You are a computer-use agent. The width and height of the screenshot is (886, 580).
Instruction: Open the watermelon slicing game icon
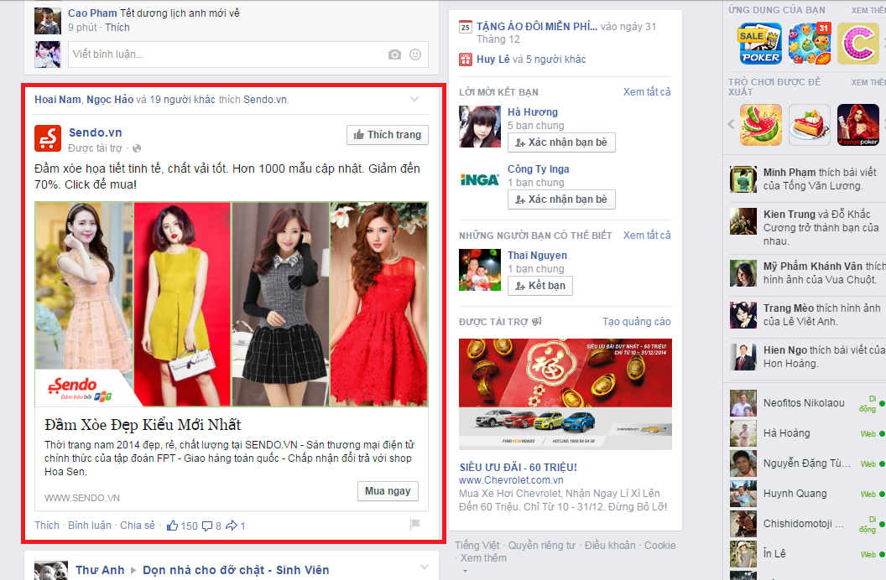[760, 124]
